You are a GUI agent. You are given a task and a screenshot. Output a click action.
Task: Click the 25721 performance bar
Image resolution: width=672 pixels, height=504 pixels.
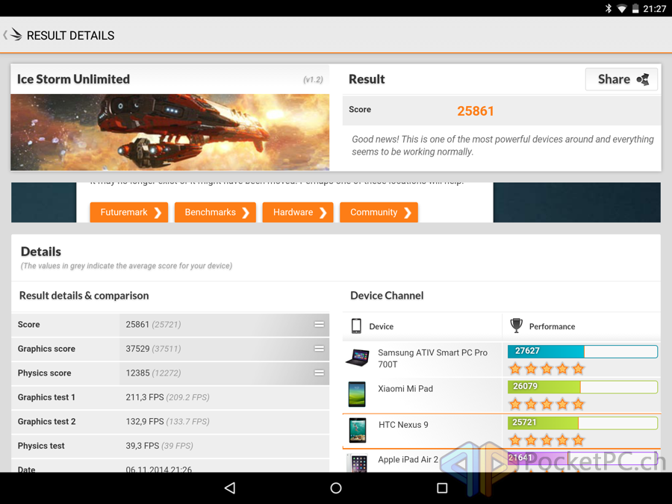pos(582,423)
